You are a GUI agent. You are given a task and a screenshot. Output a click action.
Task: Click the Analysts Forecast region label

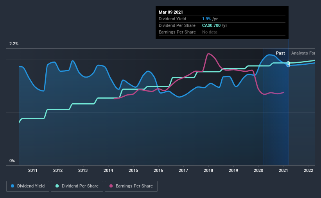pos(303,53)
